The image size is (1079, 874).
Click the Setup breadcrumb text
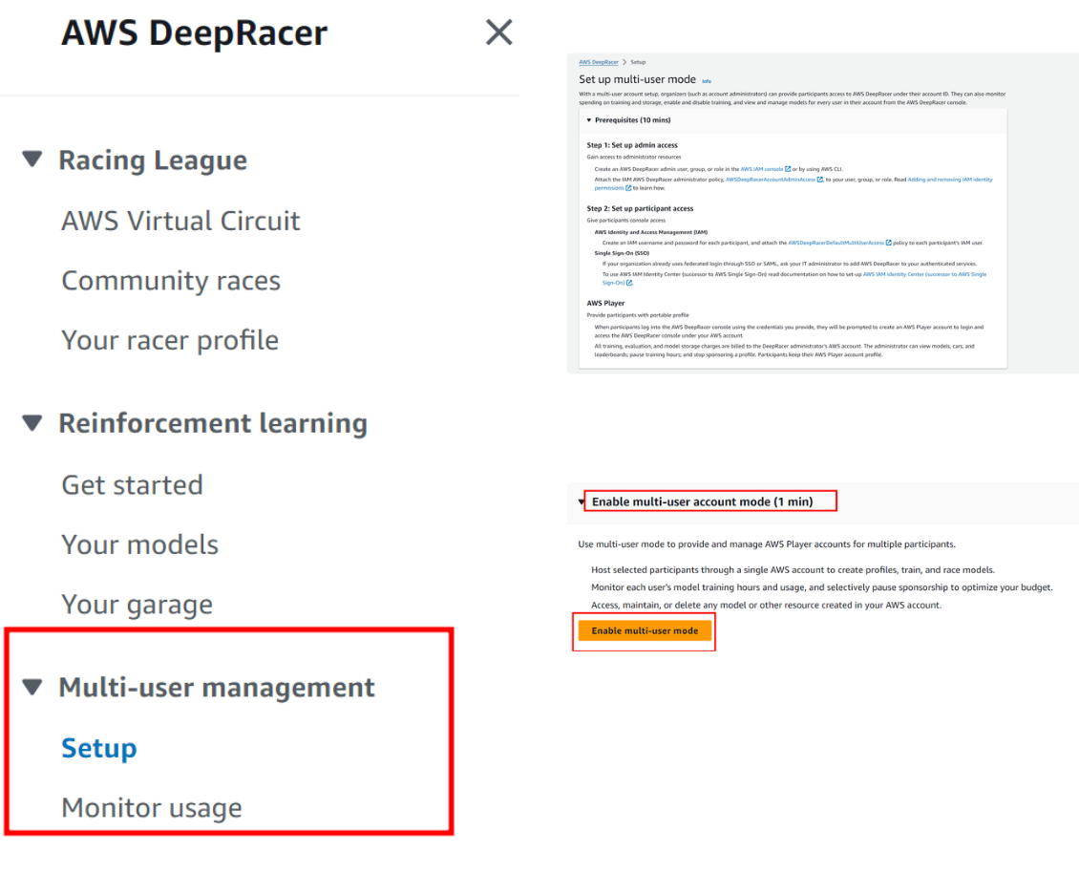pos(638,62)
